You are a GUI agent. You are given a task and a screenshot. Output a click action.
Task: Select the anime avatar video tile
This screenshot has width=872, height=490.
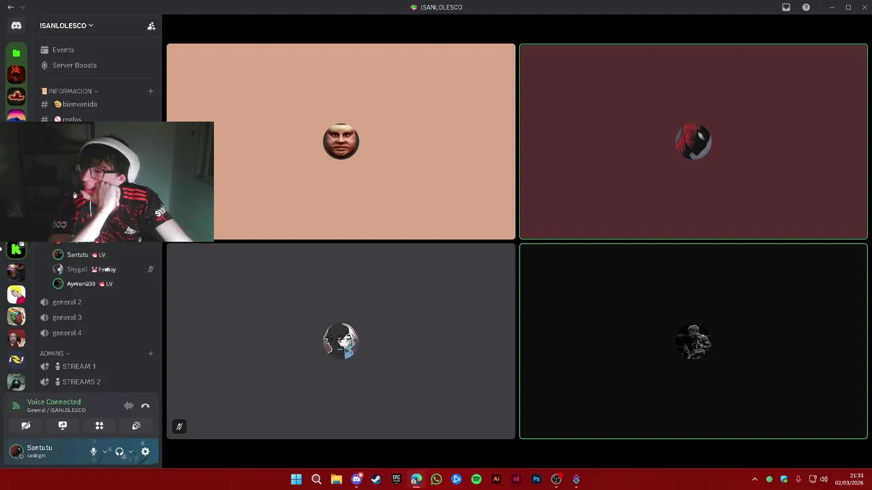click(341, 341)
